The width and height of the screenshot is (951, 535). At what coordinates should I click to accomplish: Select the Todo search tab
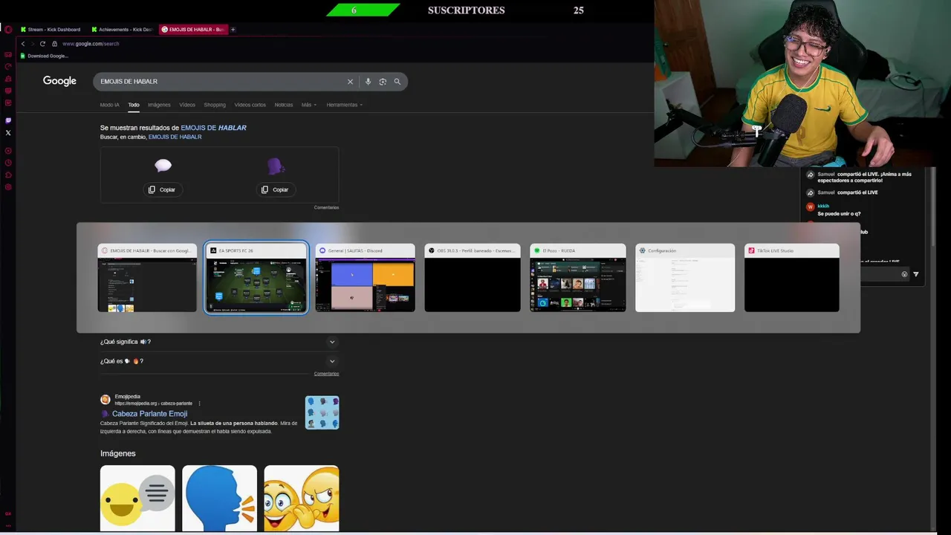pyautogui.click(x=134, y=105)
